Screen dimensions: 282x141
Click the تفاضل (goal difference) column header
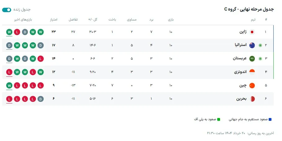coord(73,20)
